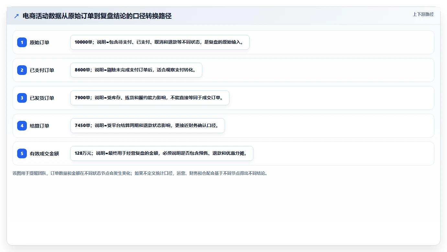Select the 已发货订单 label
This screenshot has height=252, width=447.
pyautogui.click(x=42, y=98)
